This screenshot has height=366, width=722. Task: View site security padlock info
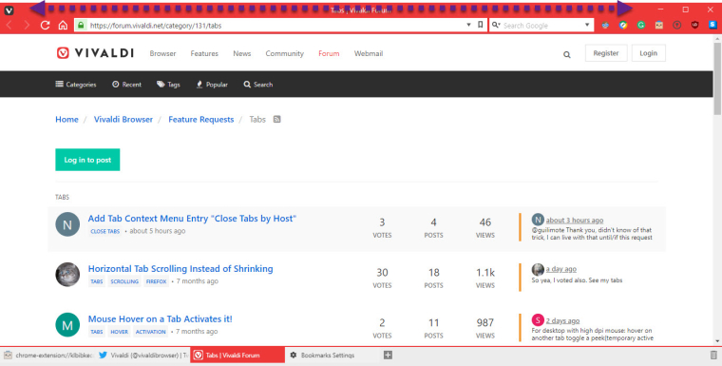[x=81, y=26]
